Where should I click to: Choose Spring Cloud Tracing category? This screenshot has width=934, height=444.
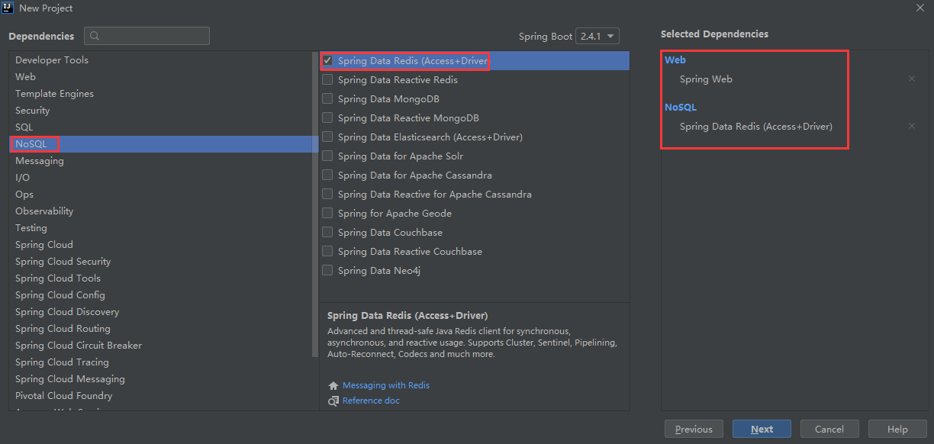pos(160,362)
